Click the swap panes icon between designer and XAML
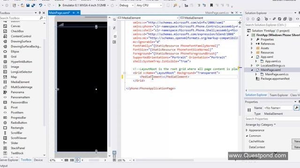 (x=114, y=28)
